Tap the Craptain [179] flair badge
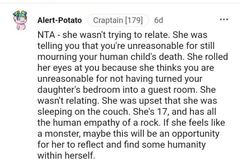The width and height of the screenshot is (240, 167). [118, 20]
